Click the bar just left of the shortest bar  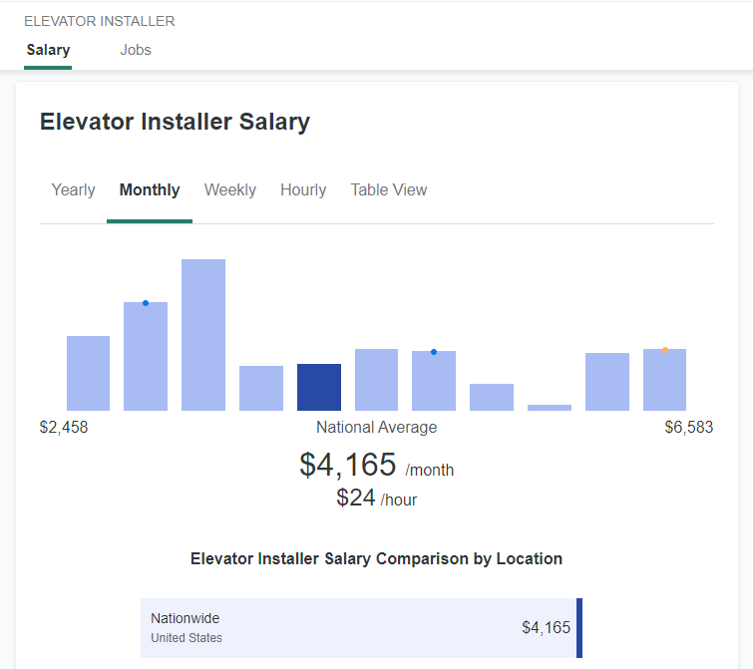pyautogui.click(x=492, y=398)
